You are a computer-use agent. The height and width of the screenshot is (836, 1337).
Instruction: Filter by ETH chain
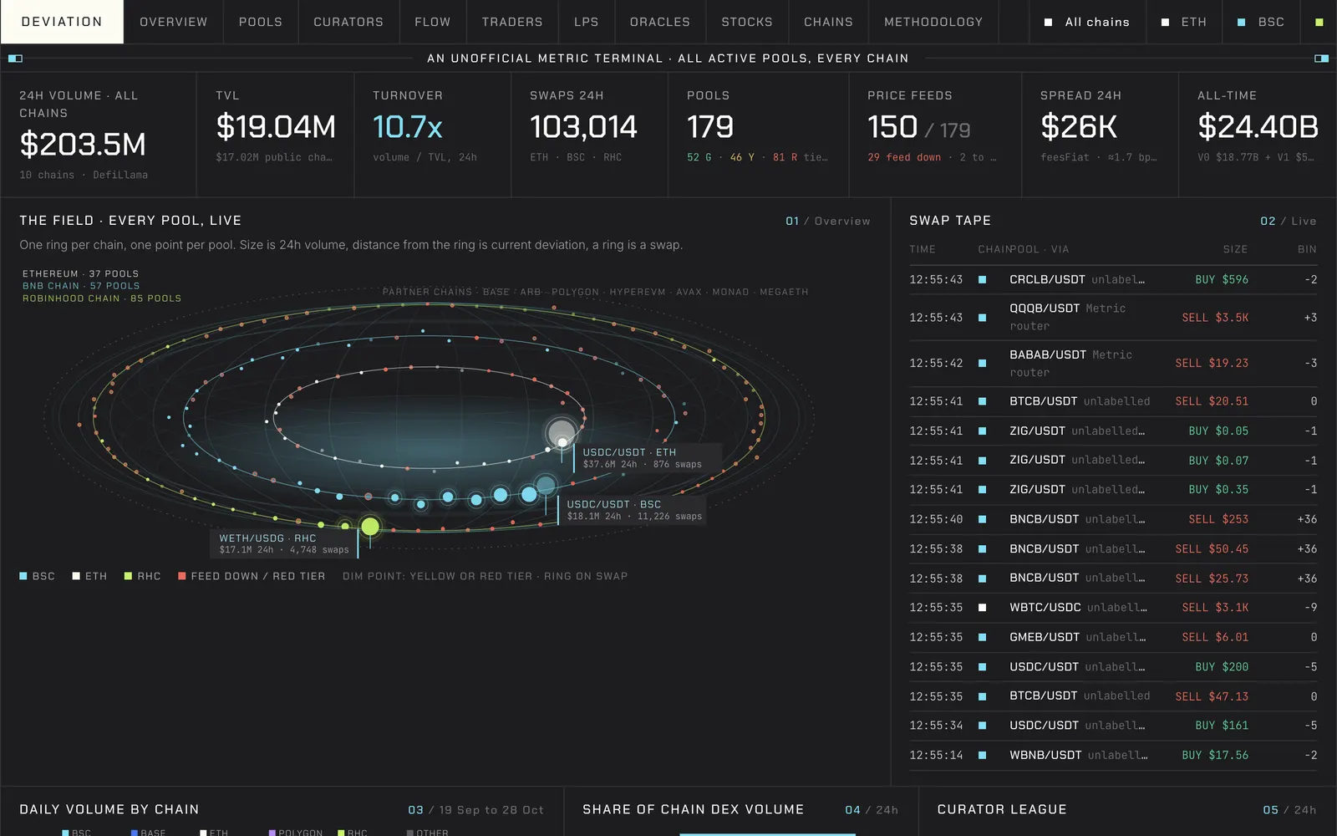coord(1184,22)
